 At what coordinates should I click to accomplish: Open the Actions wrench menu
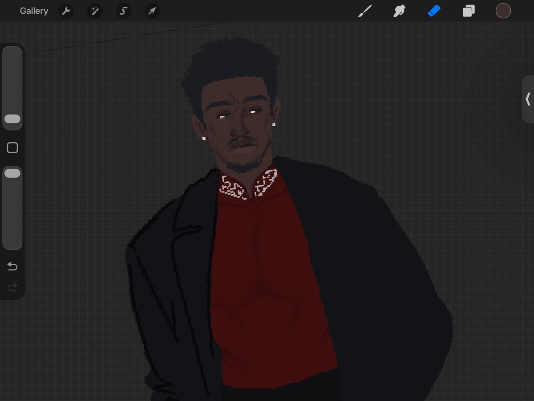click(x=66, y=11)
